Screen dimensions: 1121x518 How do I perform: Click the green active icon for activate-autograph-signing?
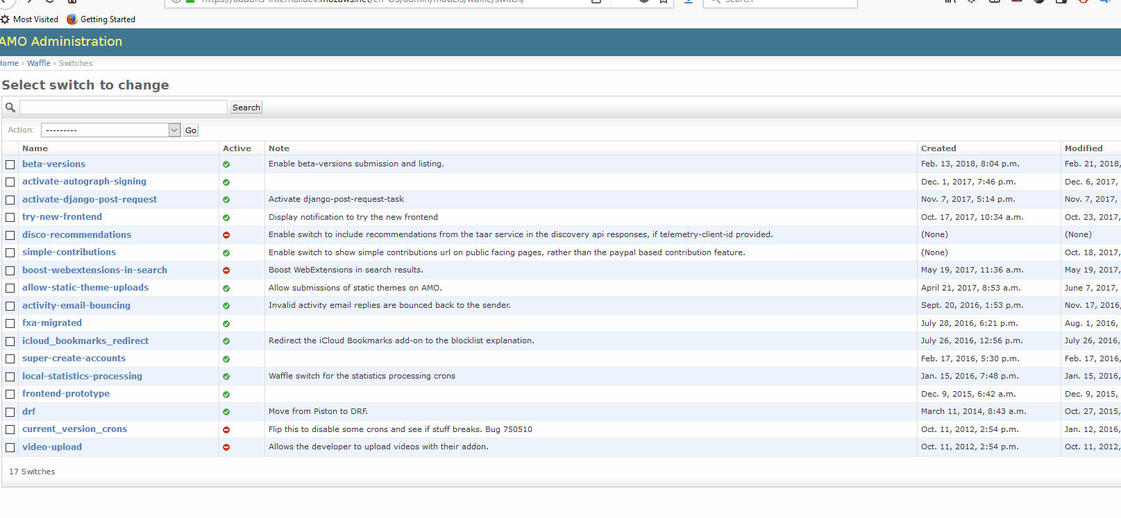226,182
